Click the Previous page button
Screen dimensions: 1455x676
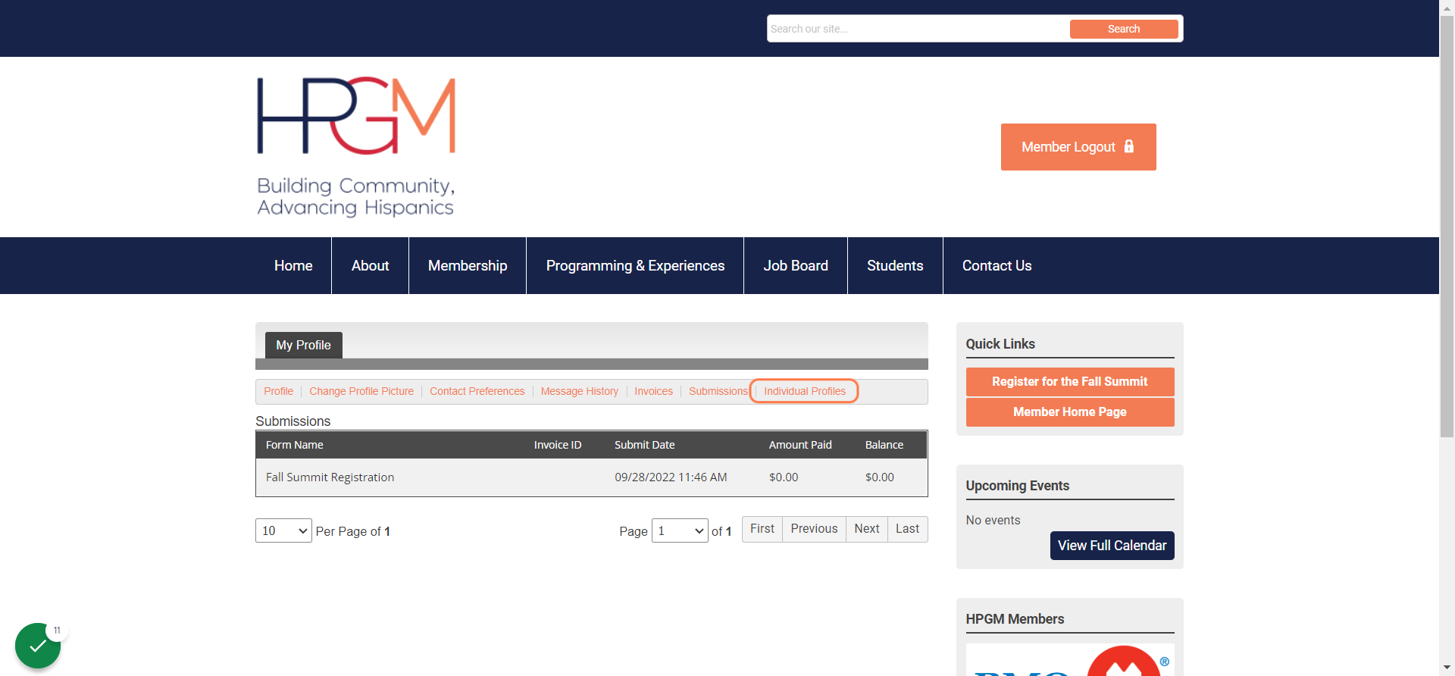[814, 529]
